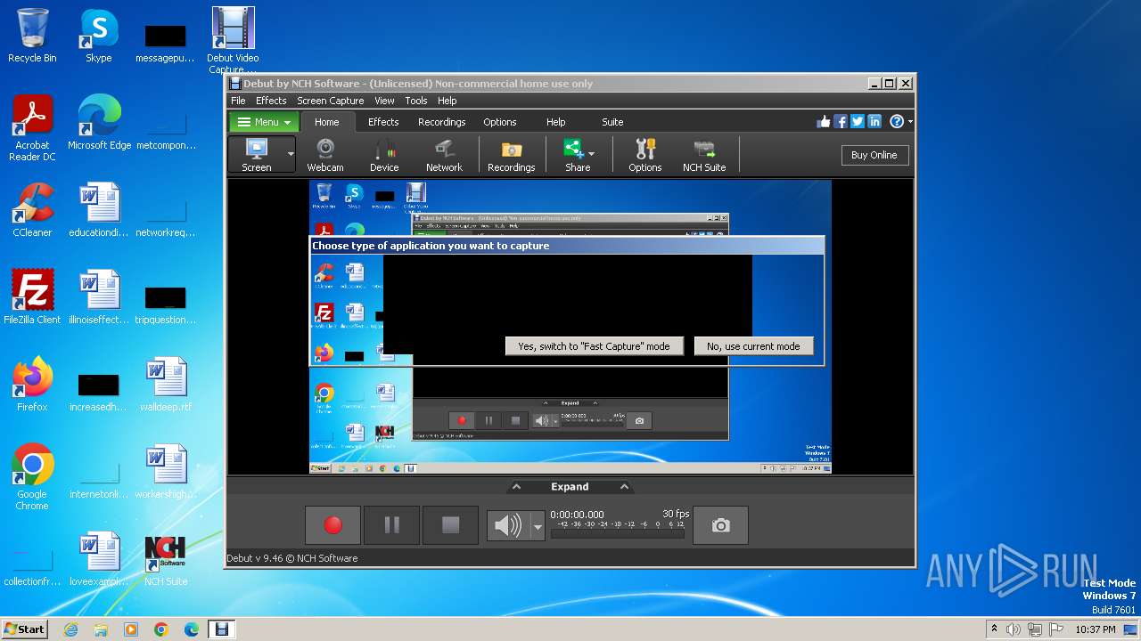Show hidden system tray icons

tap(994, 629)
